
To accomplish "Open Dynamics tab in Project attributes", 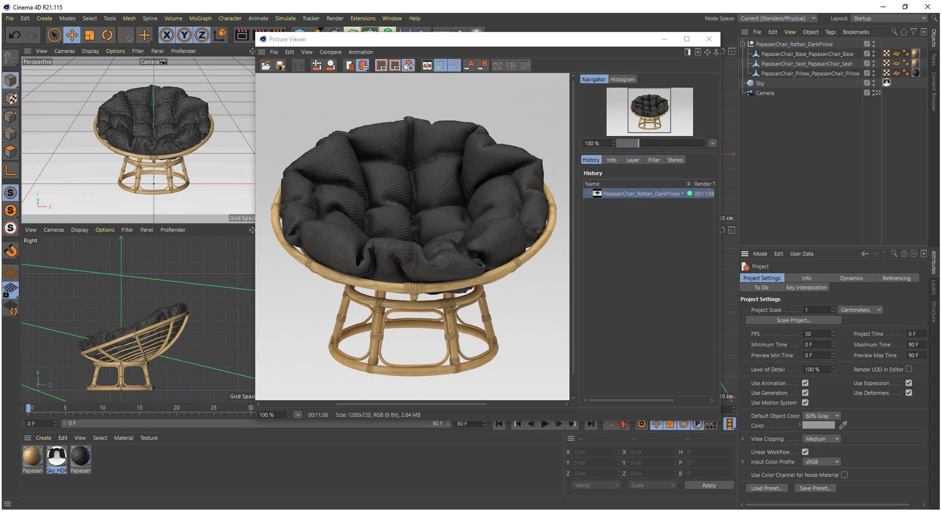I will (x=851, y=278).
